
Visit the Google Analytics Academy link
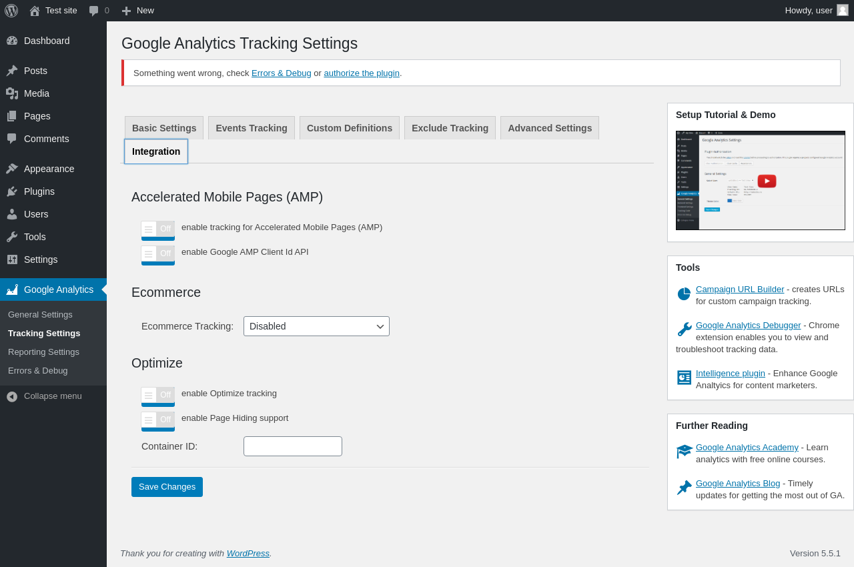point(747,448)
